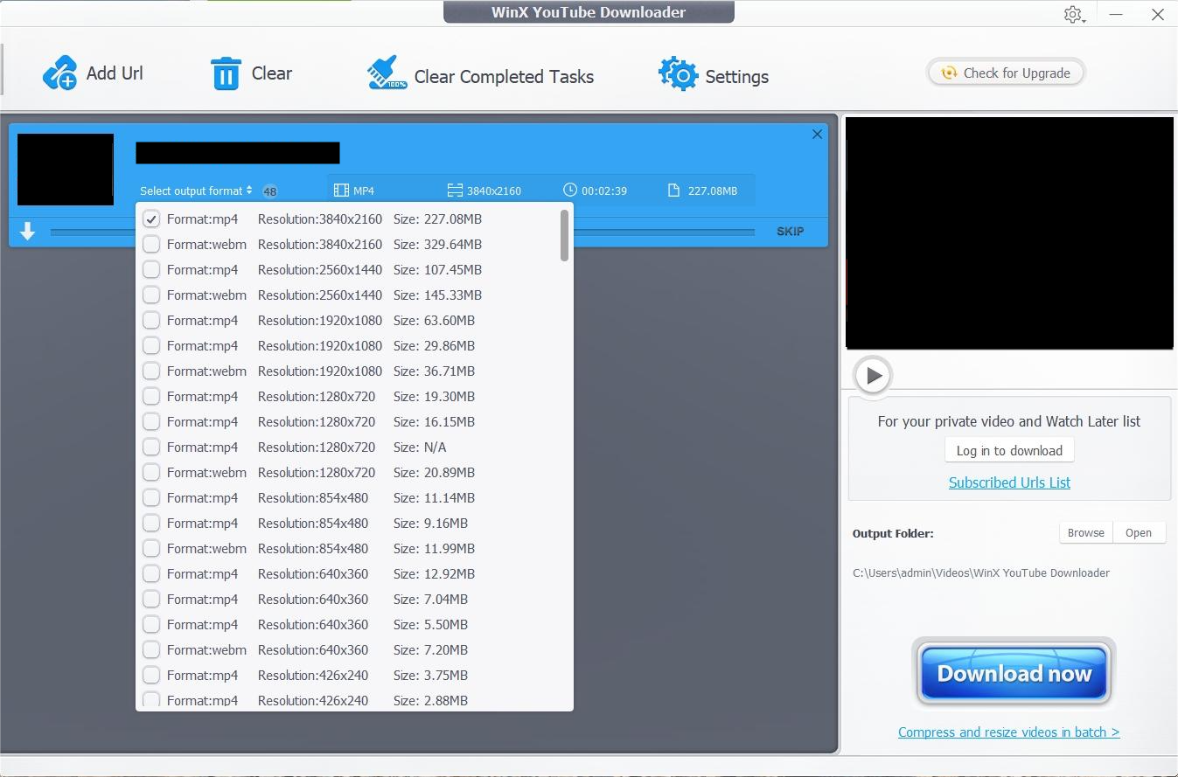
Task: Remove the task with its X icon
Action: point(817,134)
